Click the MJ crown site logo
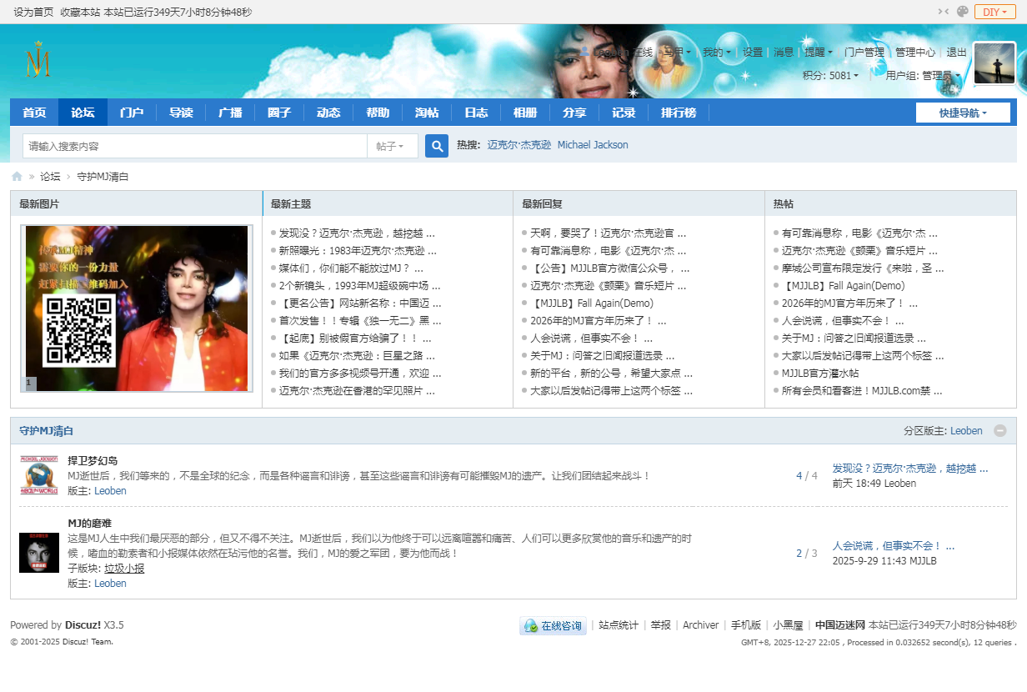This screenshot has width=1027, height=692. [x=38, y=62]
